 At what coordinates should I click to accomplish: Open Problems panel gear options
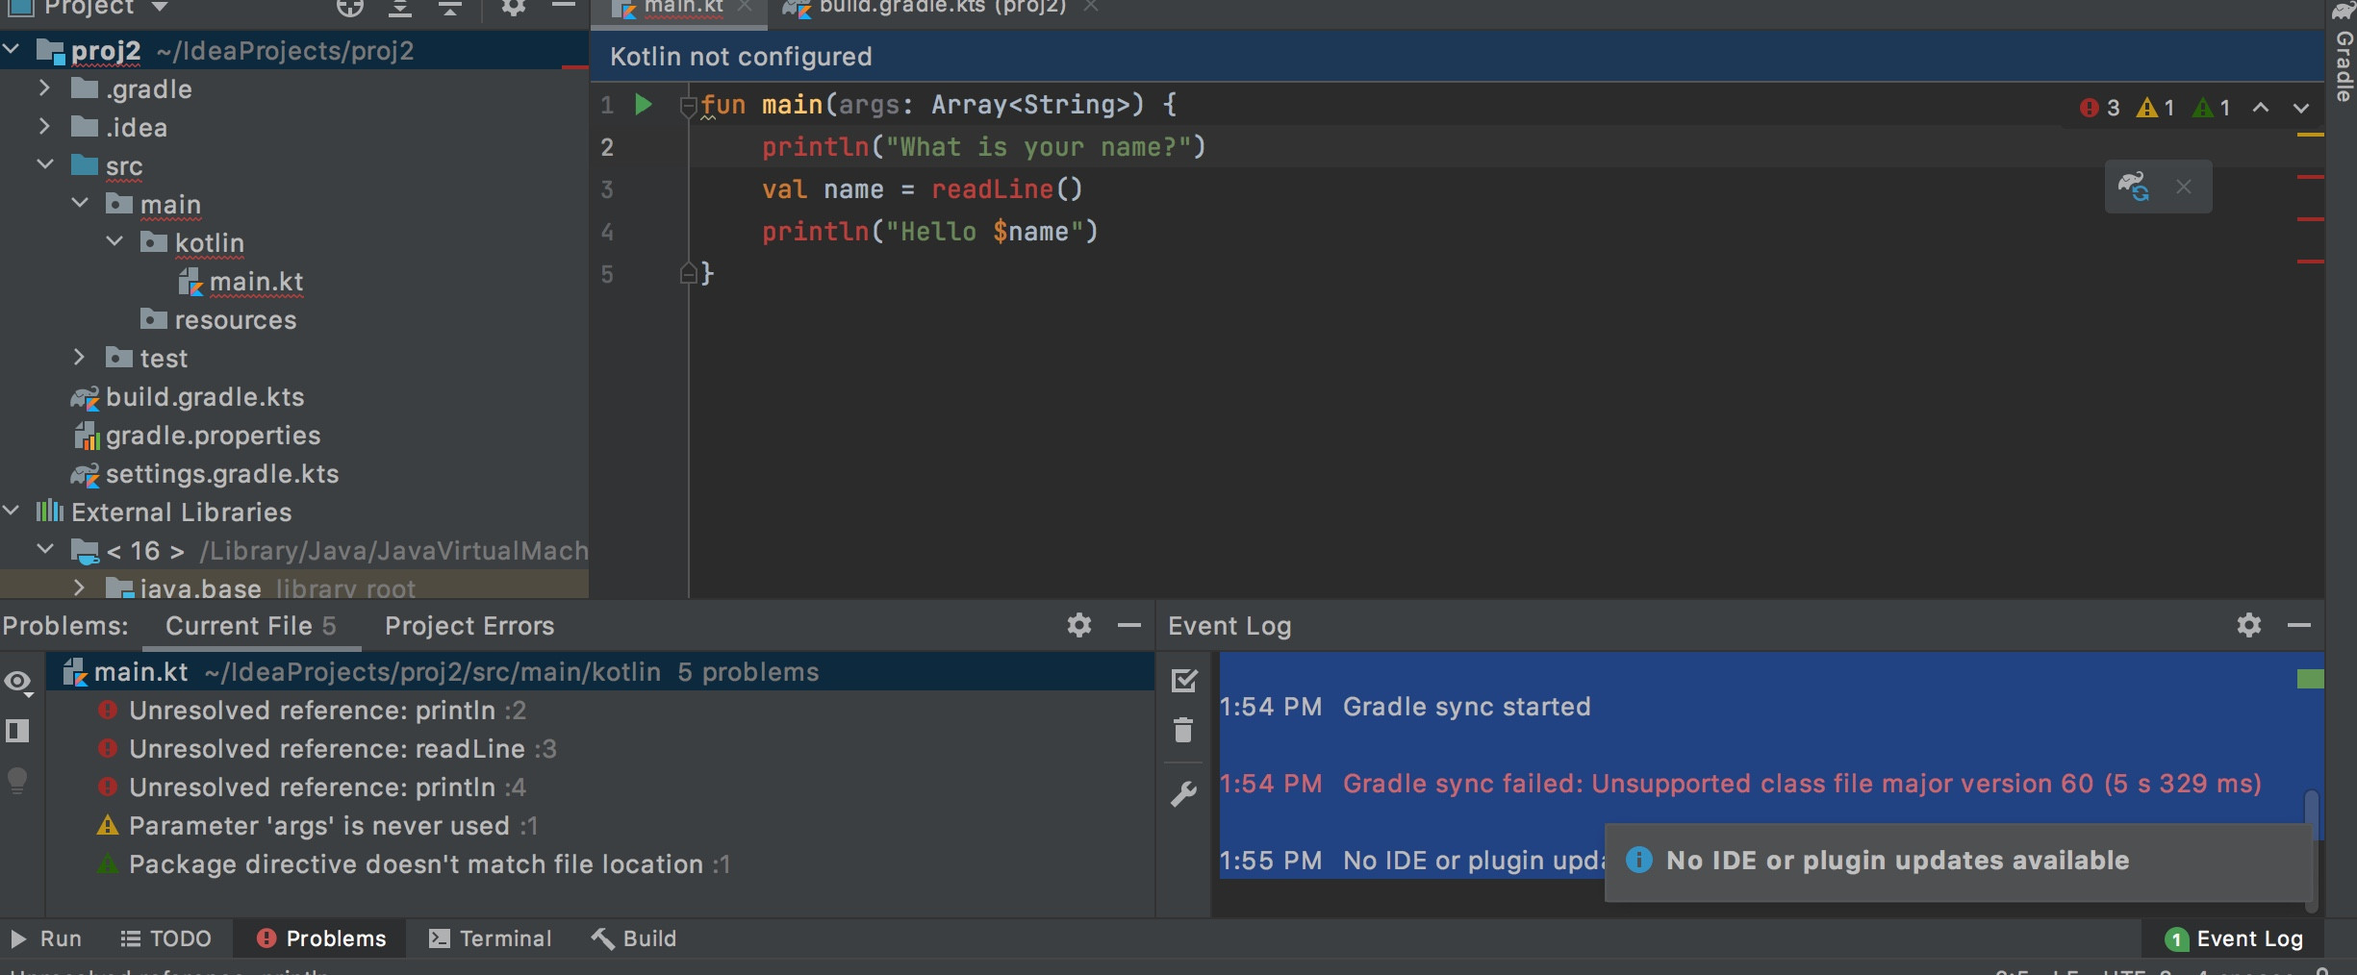[1078, 625]
